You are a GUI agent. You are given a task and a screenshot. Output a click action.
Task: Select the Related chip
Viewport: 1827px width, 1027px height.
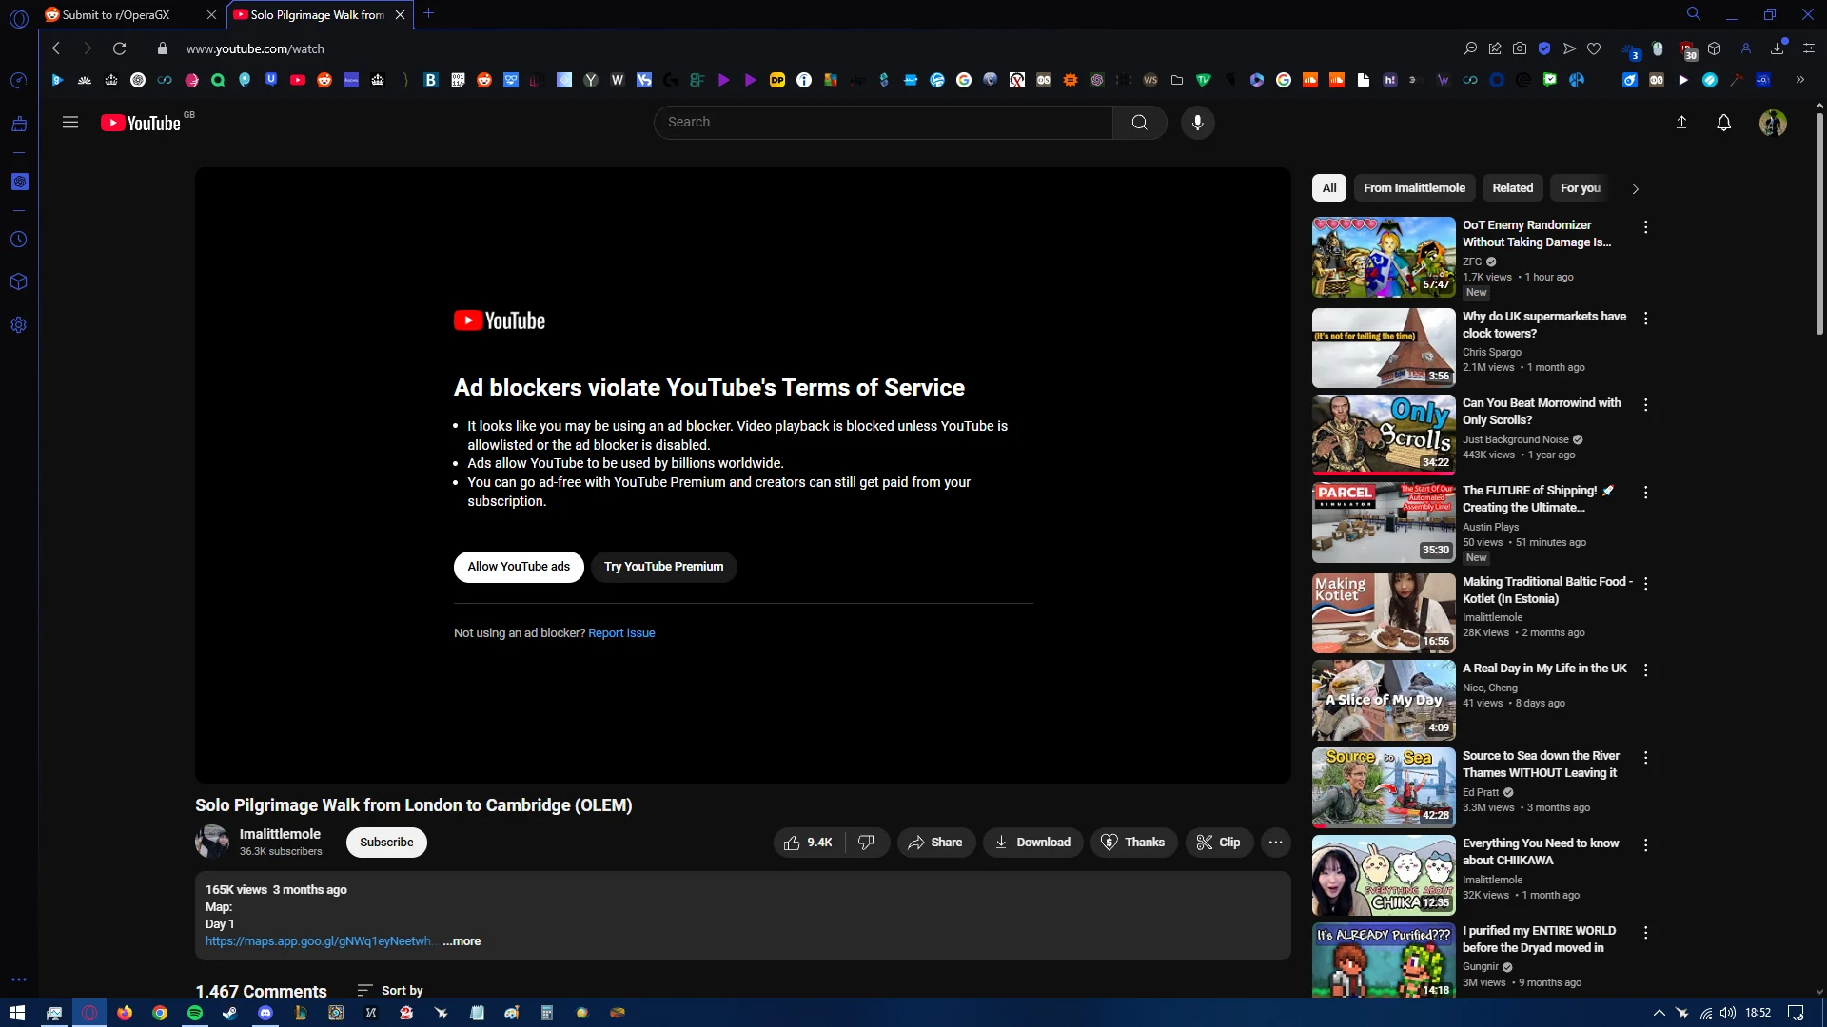[1512, 188]
